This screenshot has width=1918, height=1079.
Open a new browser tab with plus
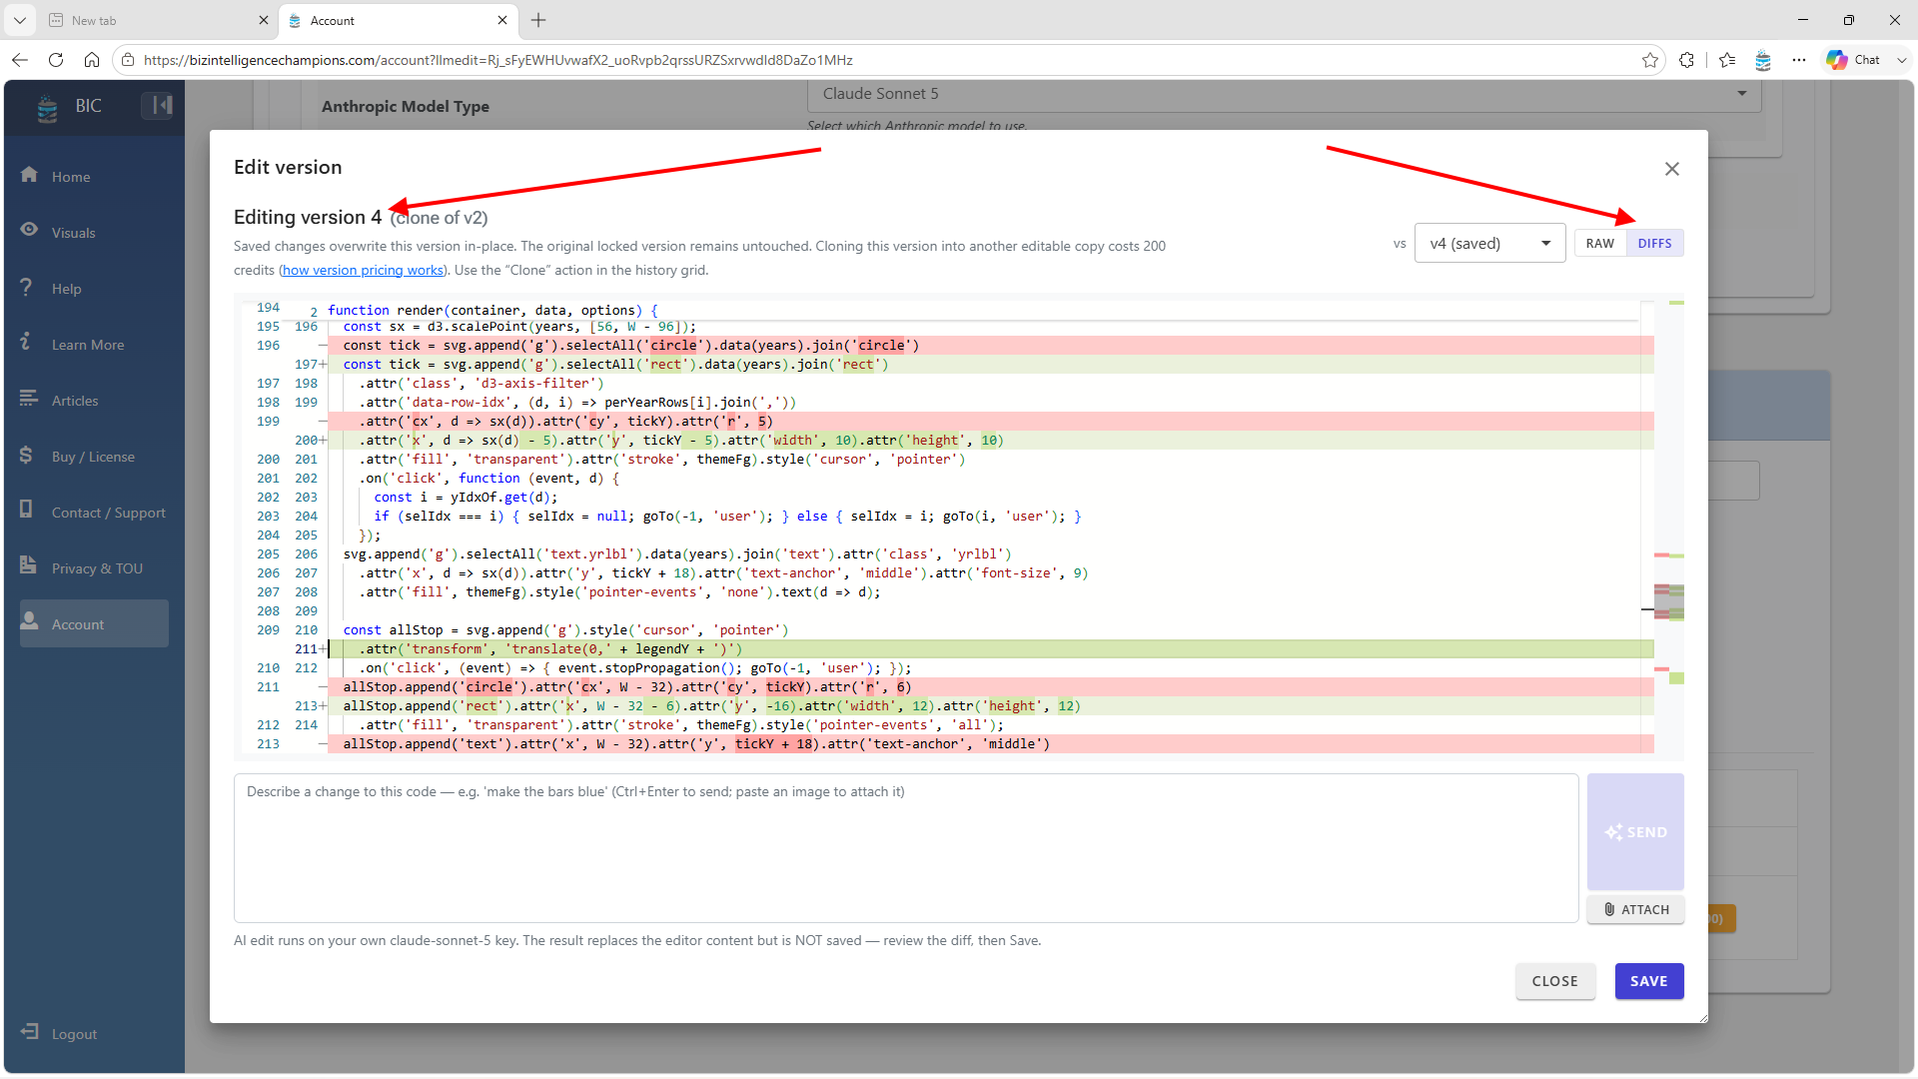538,20
